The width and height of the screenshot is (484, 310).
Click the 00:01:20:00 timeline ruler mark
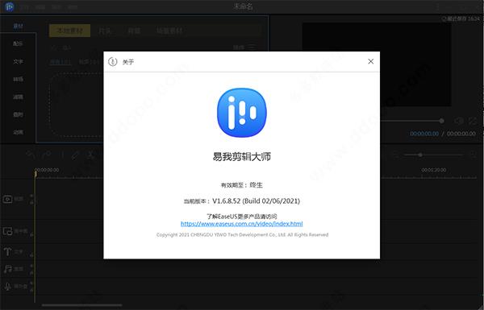434,170
